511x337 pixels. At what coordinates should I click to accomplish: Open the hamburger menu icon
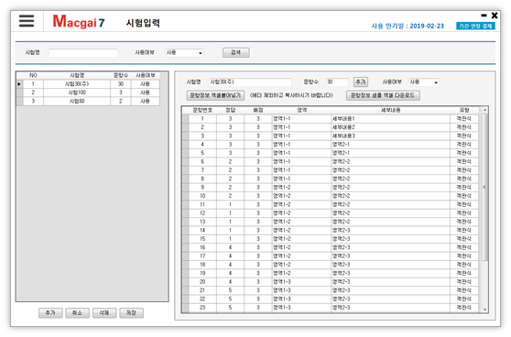coord(27,21)
